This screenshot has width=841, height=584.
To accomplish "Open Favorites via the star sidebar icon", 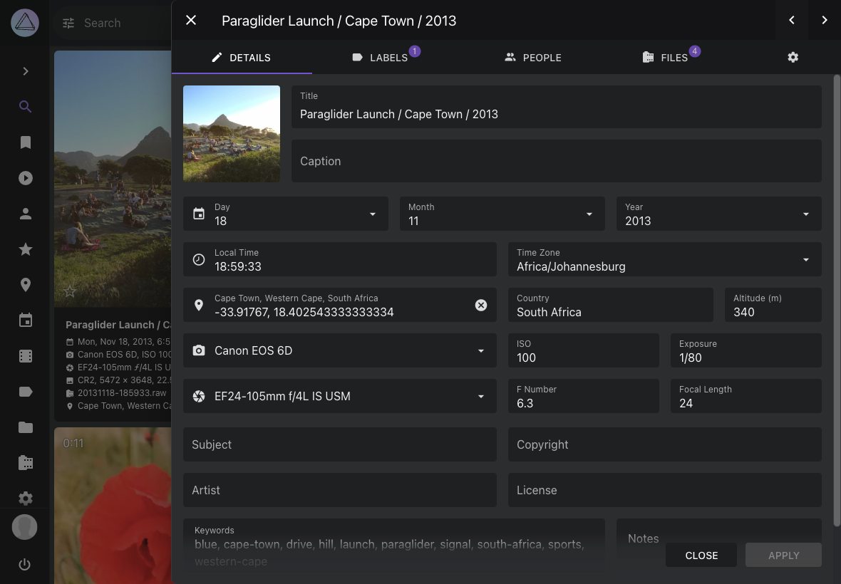I will [26, 249].
